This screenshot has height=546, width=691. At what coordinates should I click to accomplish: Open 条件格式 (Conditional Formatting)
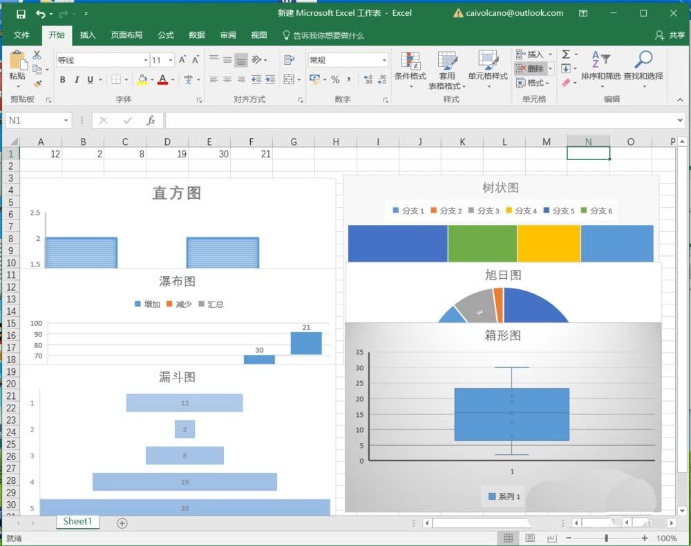[410, 72]
